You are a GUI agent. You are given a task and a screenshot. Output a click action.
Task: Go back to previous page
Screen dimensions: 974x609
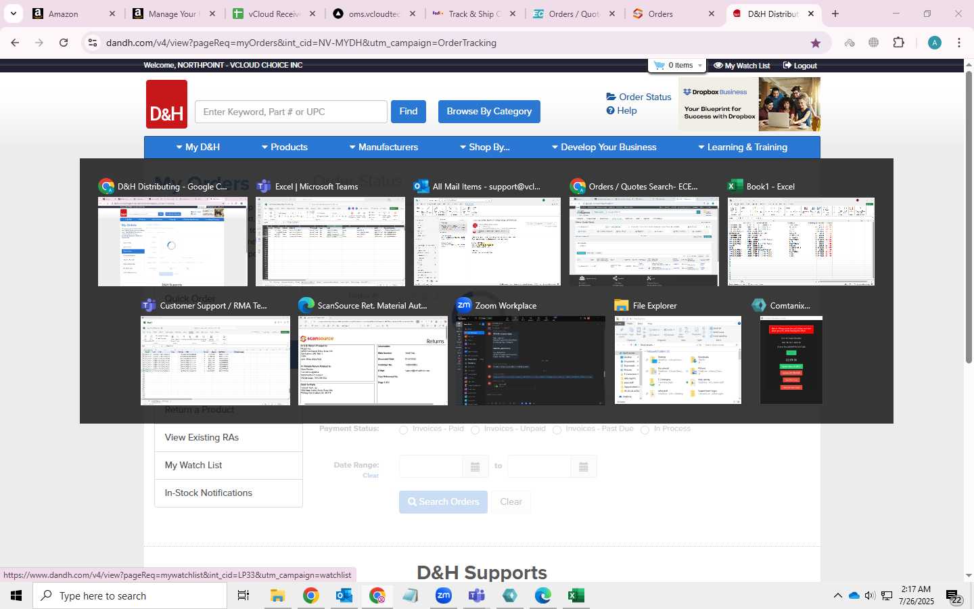tap(15, 43)
